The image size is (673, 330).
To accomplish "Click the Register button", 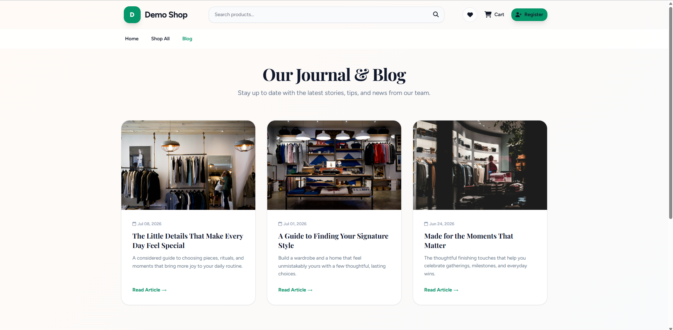I will pyautogui.click(x=529, y=15).
